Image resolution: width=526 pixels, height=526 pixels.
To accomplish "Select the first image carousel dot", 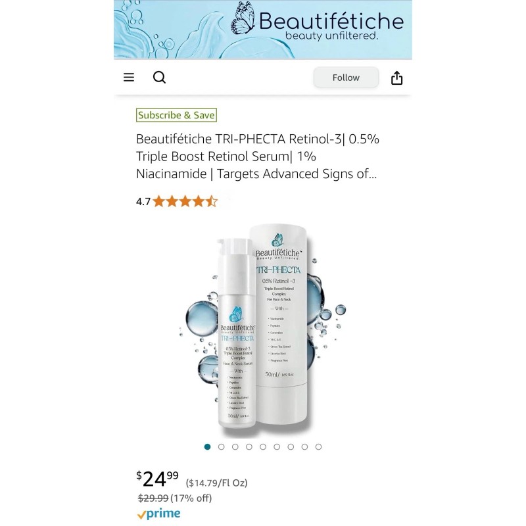I will pos(207,447).
